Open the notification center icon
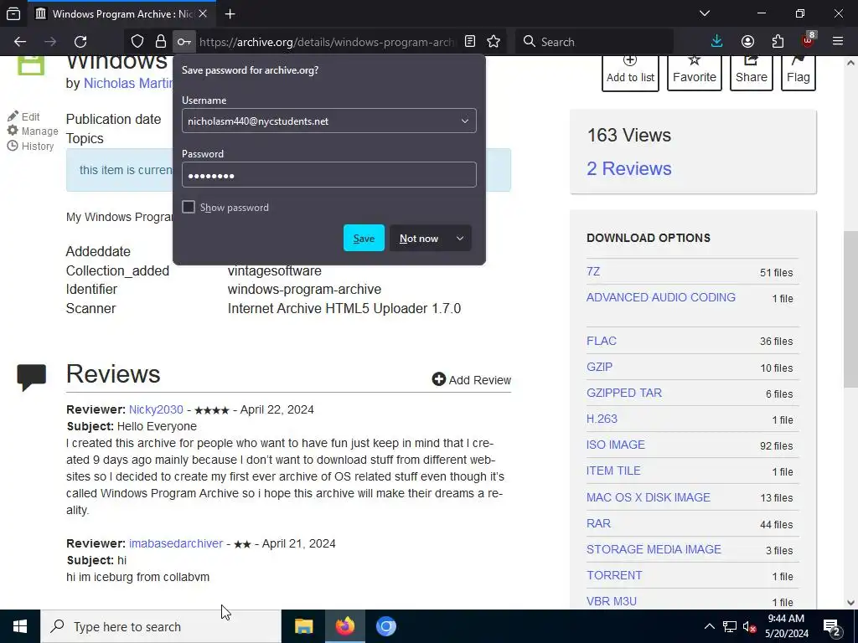 (831, 626)
